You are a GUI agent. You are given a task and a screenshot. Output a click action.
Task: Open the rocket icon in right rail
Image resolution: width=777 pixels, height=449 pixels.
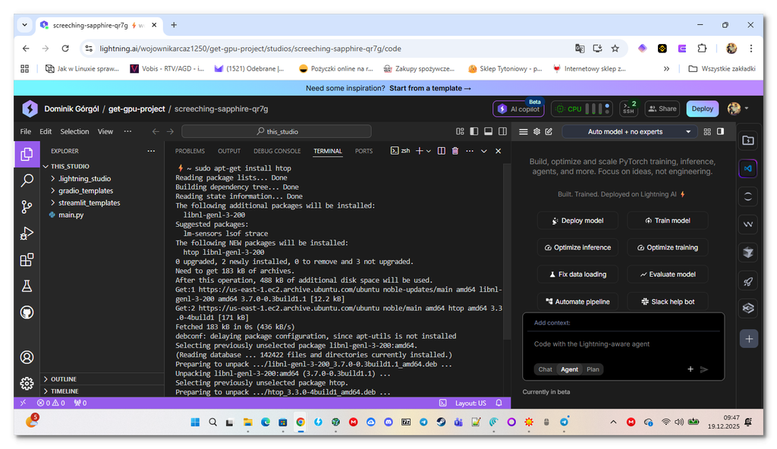[x=748, y=281]
